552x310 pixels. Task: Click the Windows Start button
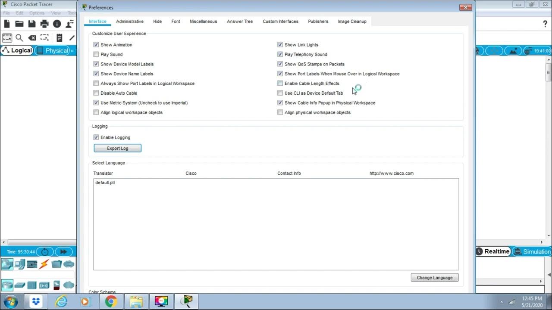point(10,301)
